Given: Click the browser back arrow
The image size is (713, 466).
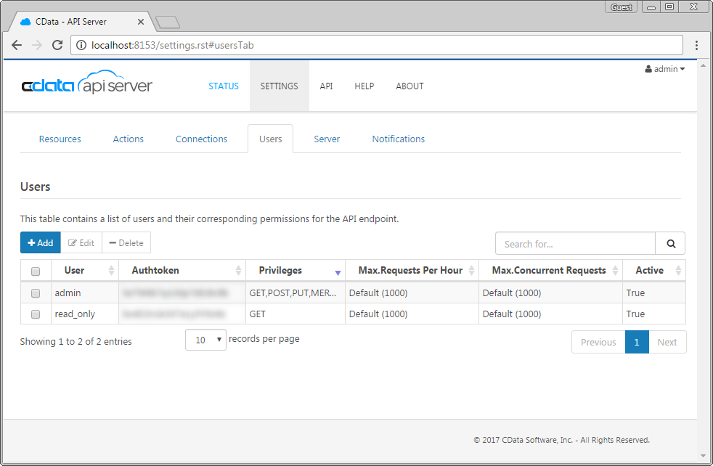Looking at the screenshot, I should (x=17, y=46).
